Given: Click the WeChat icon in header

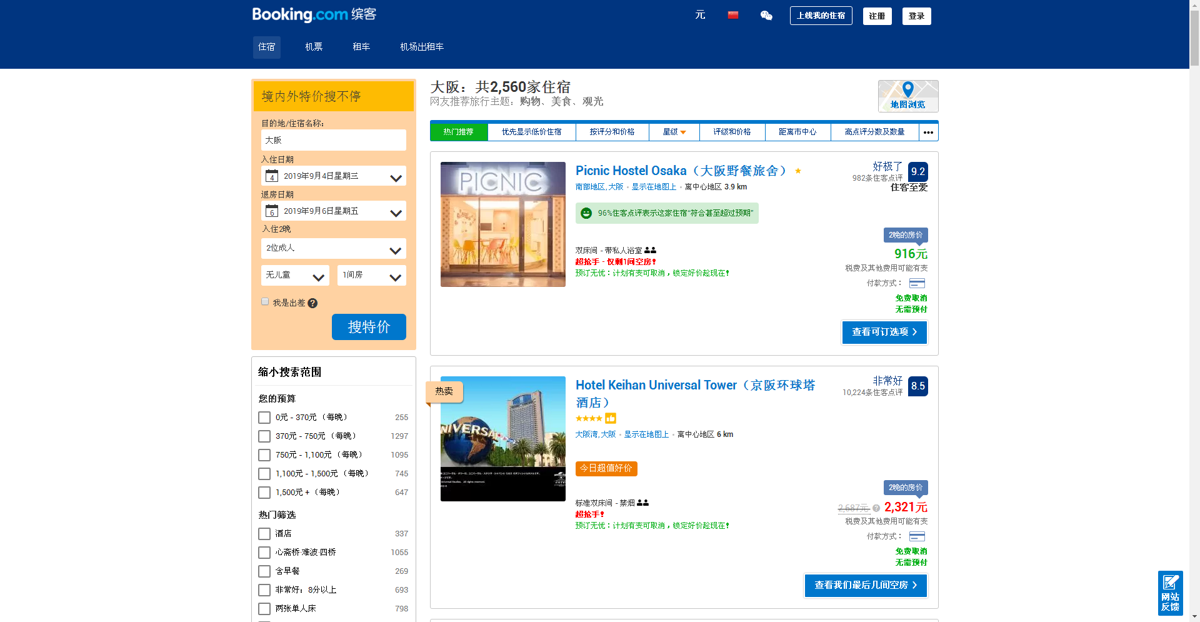Looking at the screenshot, I should pos(766,16).
